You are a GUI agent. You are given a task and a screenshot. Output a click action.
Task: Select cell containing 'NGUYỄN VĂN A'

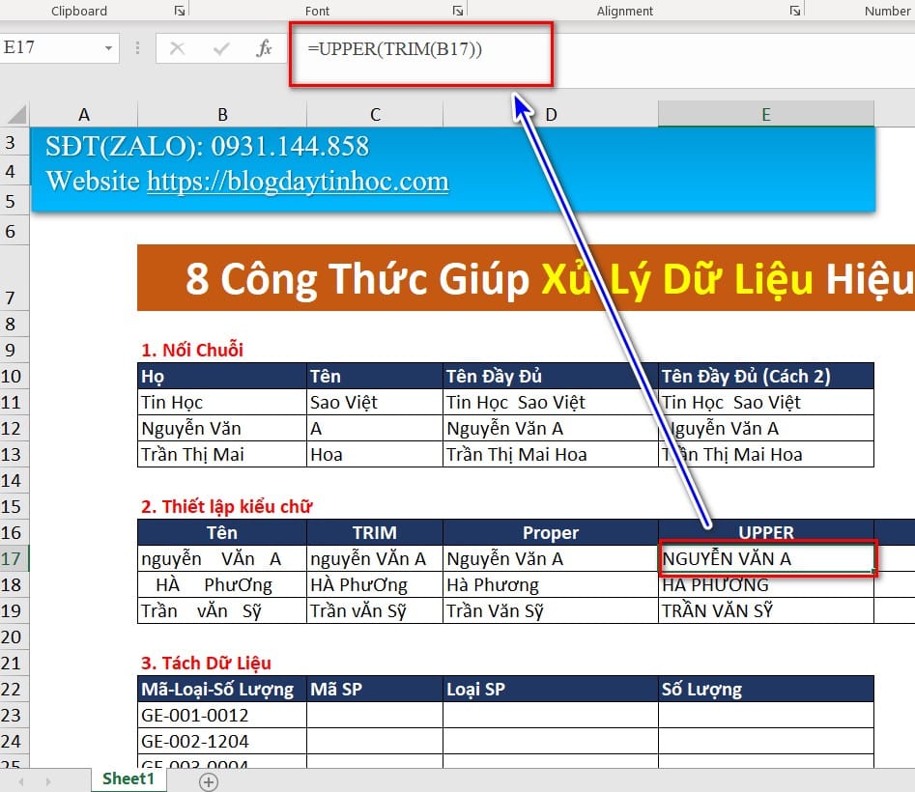click(x=765, y=558)
